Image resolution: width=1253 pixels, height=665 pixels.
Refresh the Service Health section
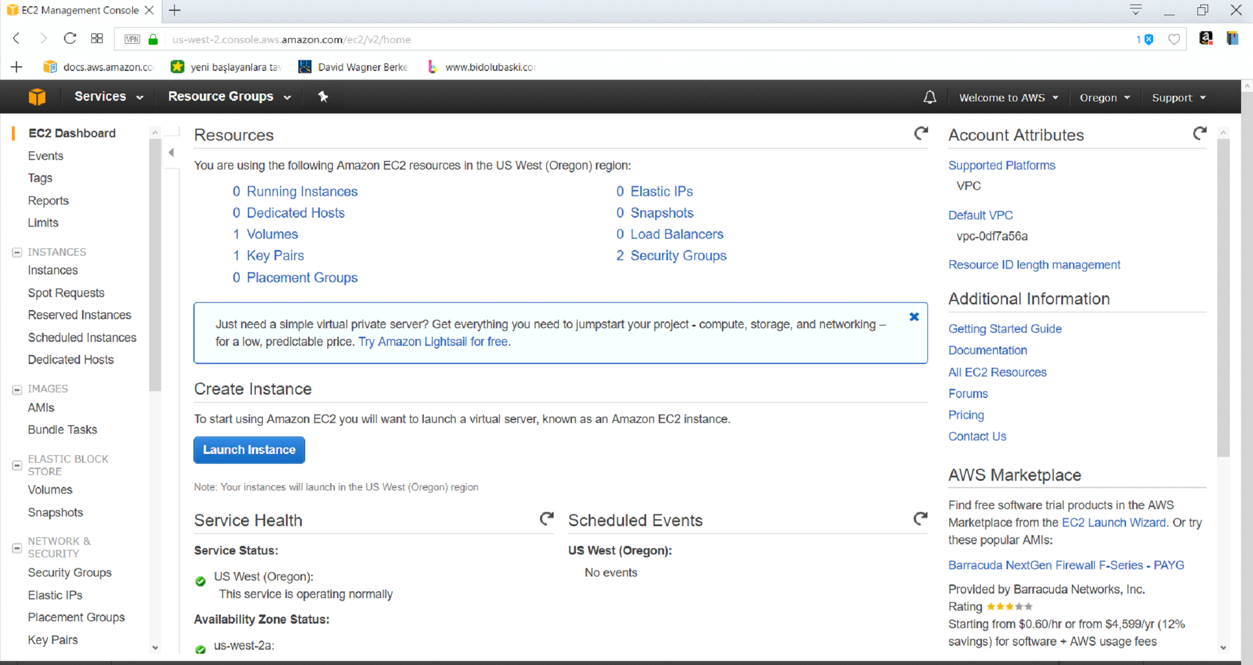[x=546, y=518]
